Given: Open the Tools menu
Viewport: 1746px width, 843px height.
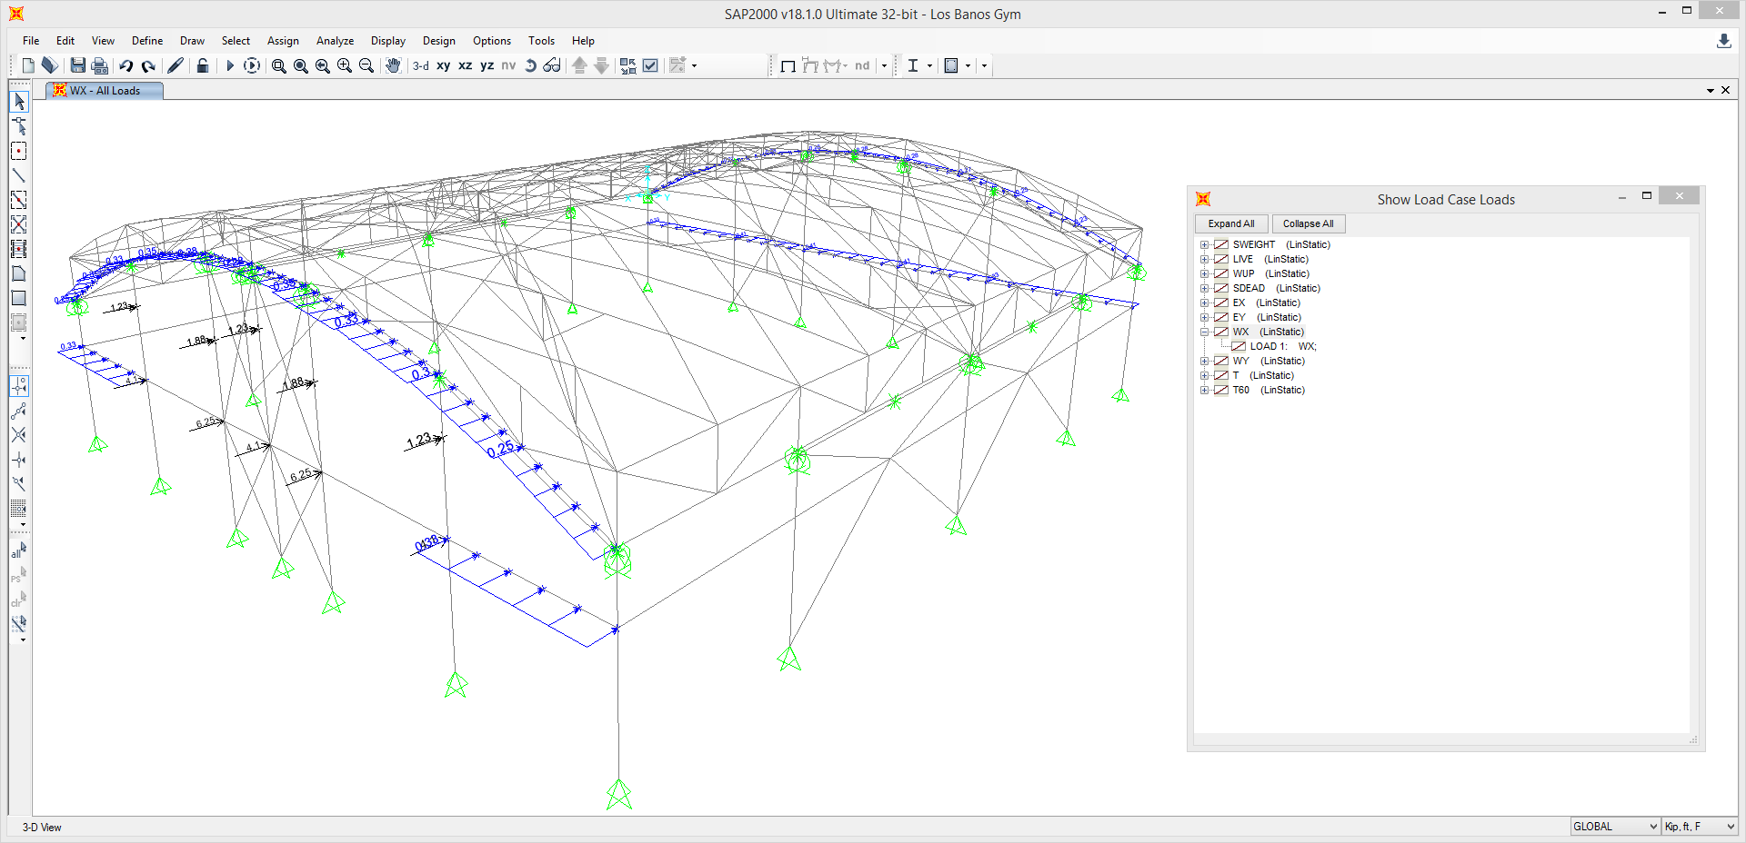Looking at the screenshot, I should 541,41.
